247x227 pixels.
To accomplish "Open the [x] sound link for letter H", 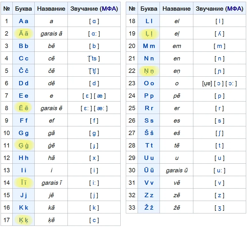I will 94,158.
